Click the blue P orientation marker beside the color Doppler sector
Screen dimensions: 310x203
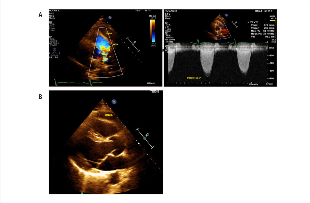coord(110,18)
